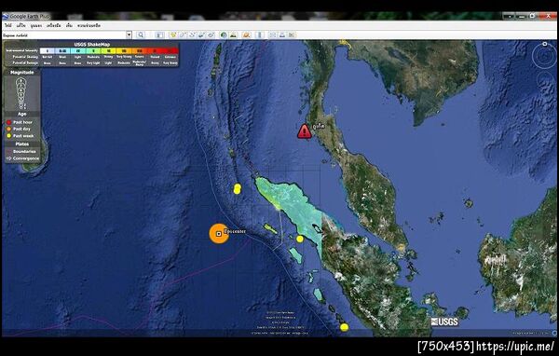Select the Add Polygon tool
This screenshot has height=356, width=559.
pos(183,34)
